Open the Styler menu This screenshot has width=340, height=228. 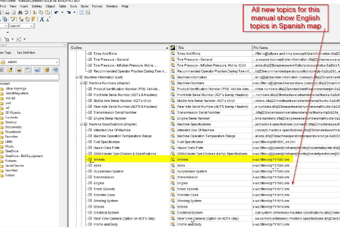[85, 6]
